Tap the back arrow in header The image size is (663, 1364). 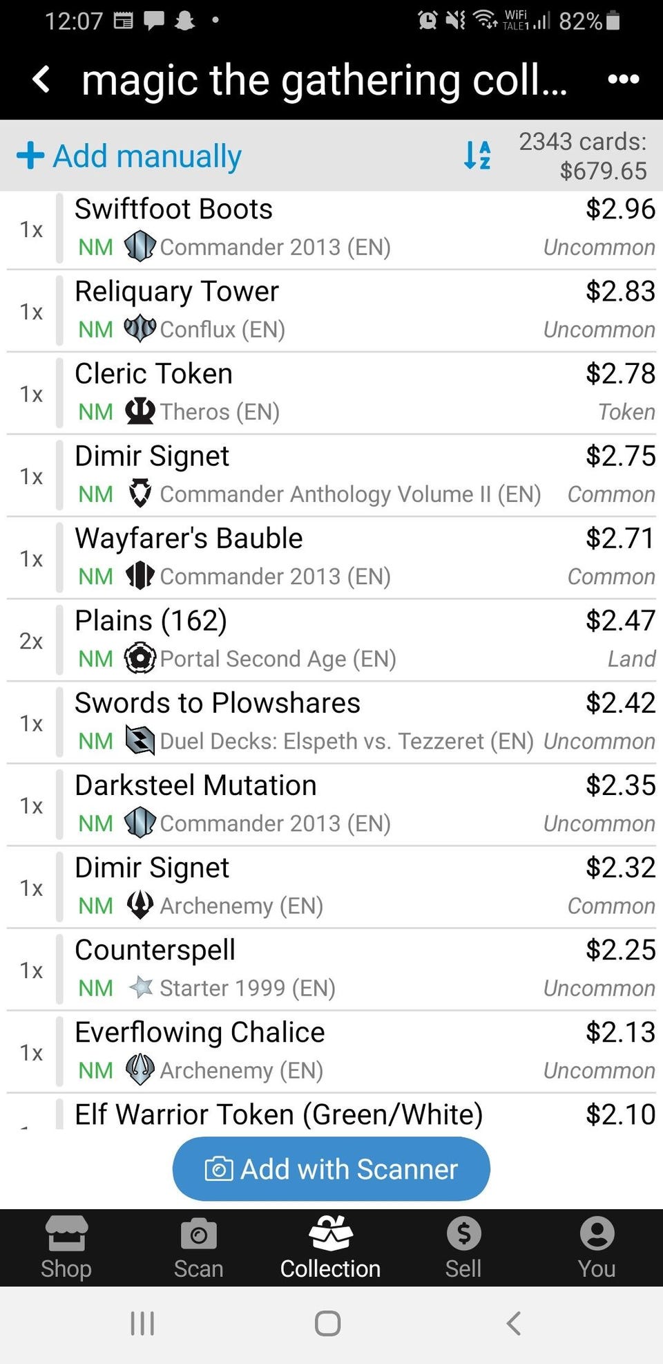pyautogui.click(x=41, y=80)
